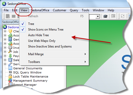Screen dimensions: 133x95
Task: Open SQL Query Window tree item
Action: point(27,72)
